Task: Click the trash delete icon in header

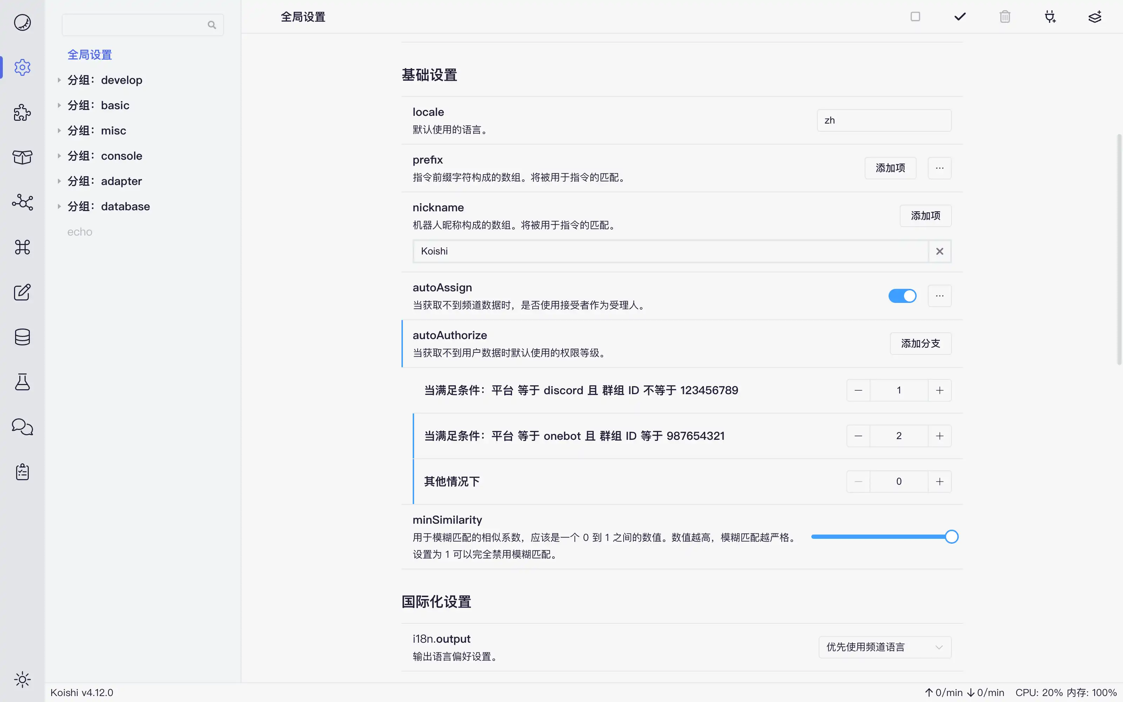Action: click(1005, 17)
